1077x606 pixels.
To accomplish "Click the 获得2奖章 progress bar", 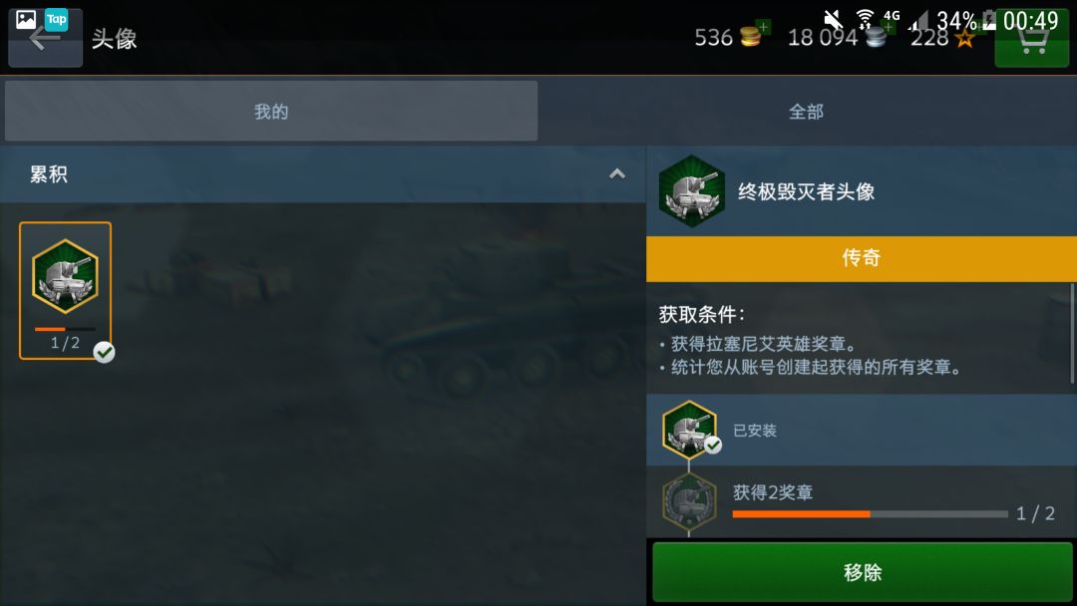I will tap(871, 513).
